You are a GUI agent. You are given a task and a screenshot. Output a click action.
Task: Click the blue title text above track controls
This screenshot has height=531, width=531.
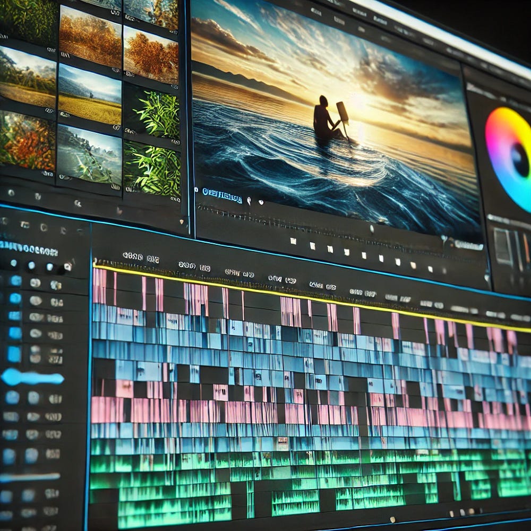(x=29, y=250)
